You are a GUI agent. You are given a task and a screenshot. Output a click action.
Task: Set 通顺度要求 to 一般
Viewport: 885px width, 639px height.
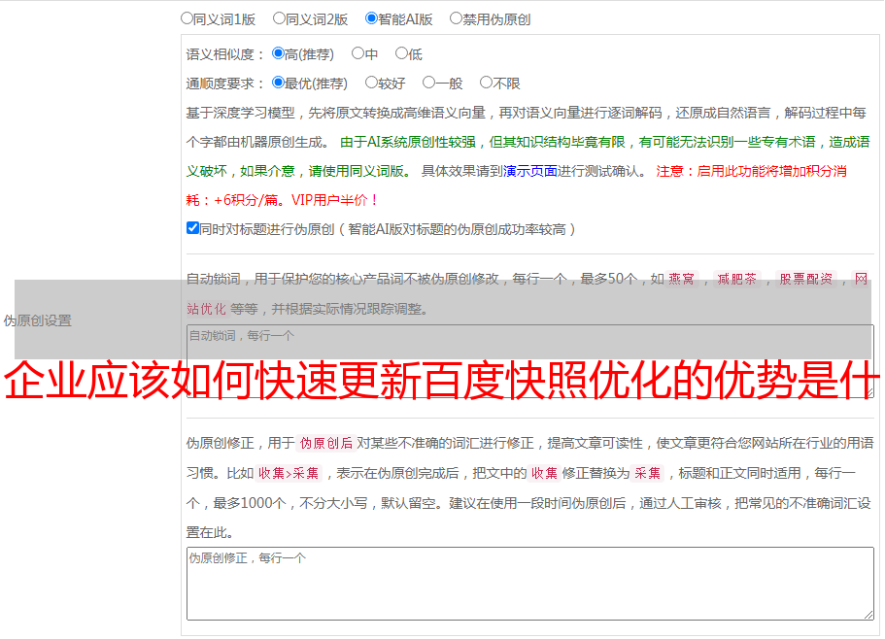click(x=428, y=84)
